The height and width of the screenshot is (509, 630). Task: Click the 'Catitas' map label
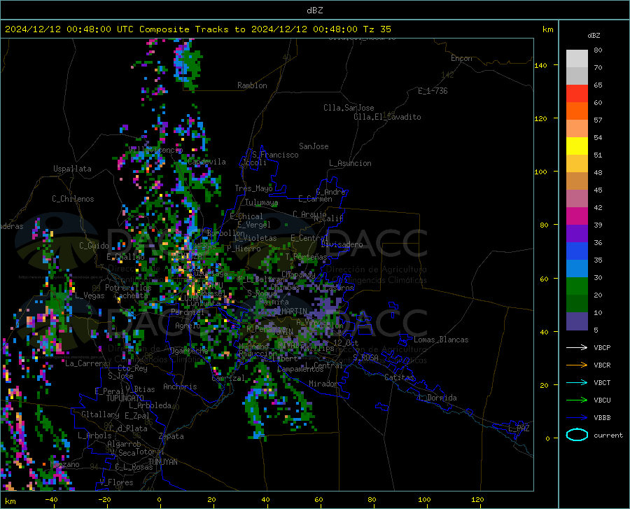point(399,377)
